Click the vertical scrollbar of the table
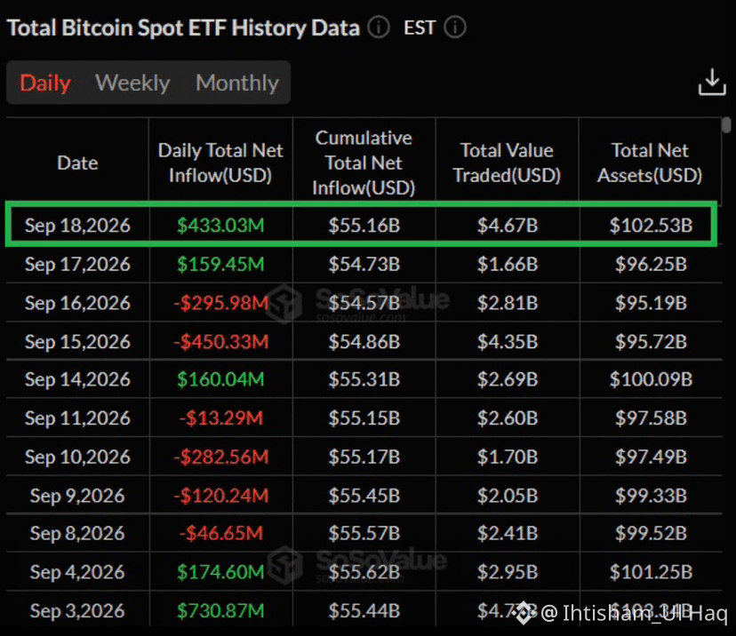The image size is (736, 636). click(726, 125)
